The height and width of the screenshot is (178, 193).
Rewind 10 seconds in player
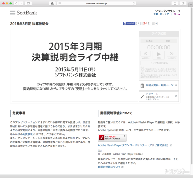click(x=145, y=54)
